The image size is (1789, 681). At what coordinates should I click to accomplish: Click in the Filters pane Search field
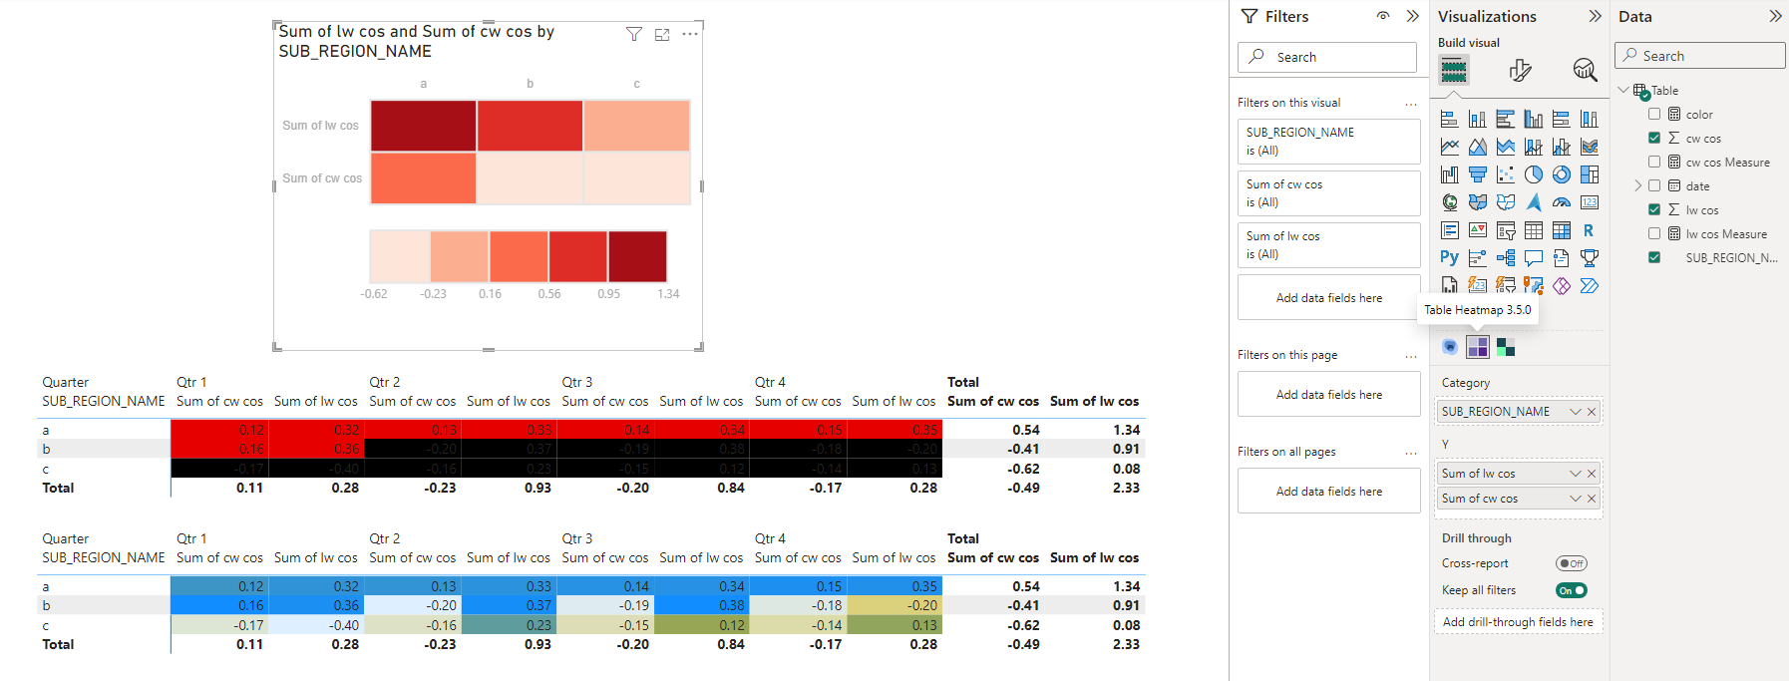pyautogui.click(x=1327, y=57)
